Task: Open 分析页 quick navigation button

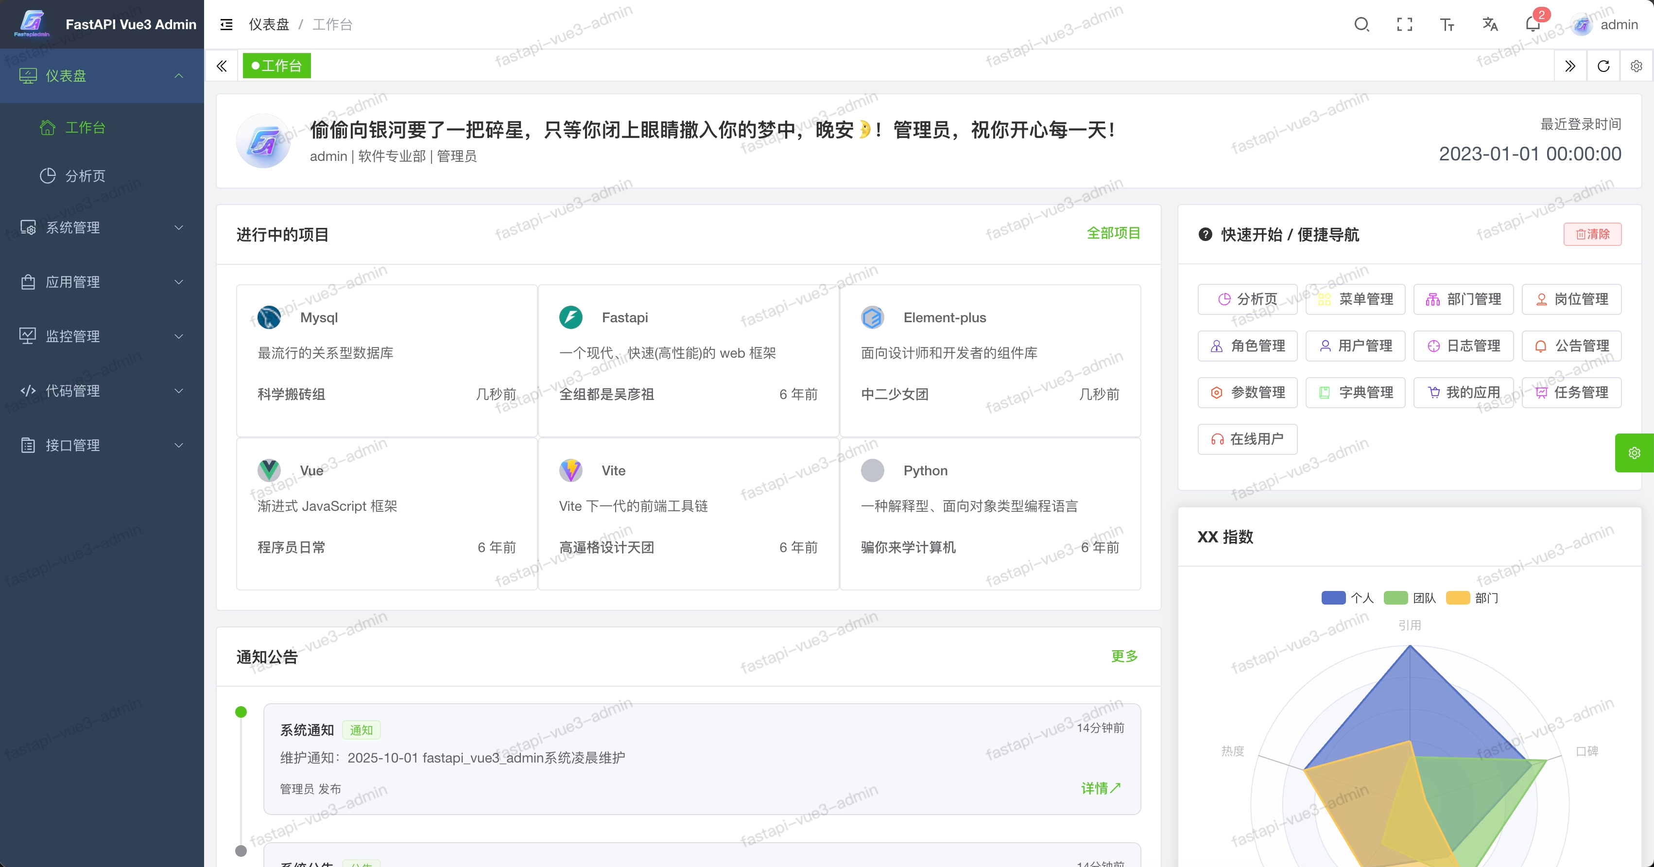Action: [1247, 299]
